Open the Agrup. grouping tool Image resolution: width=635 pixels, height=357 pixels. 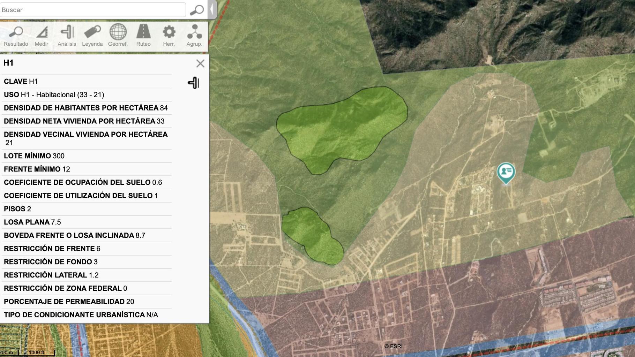(194, 36)
